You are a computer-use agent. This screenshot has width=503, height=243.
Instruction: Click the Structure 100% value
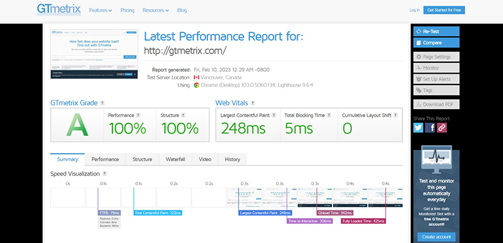tap(180, 128)
